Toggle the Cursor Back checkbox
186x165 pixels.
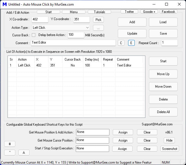coord(34,35)
